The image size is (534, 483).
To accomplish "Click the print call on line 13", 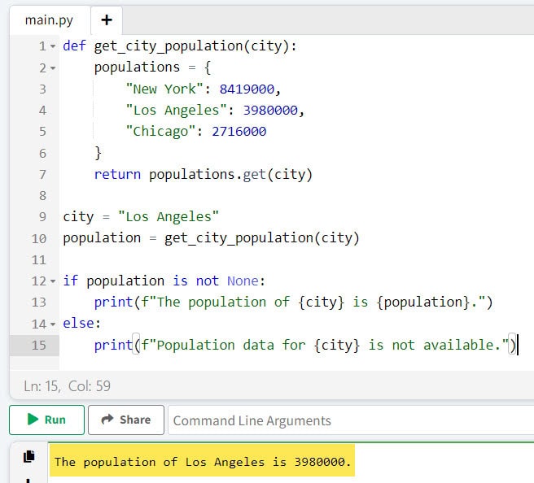I will pyautogui.click(x=113, y=302).
